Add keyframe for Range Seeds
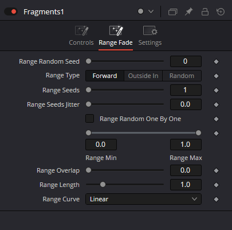This screenshot has width=232, height=230. click(216, 90)
